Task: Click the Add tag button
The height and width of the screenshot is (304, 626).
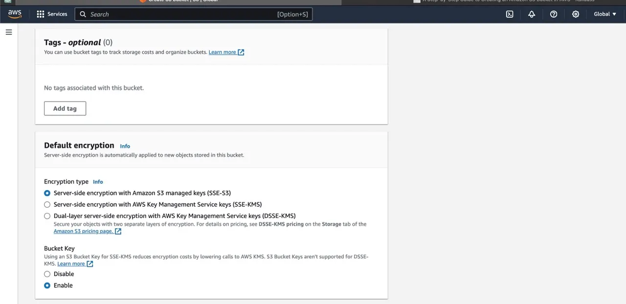Action: 65,109
